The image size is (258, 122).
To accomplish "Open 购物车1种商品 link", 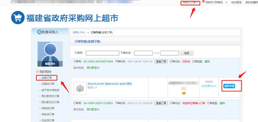I will tap(214, 2).
